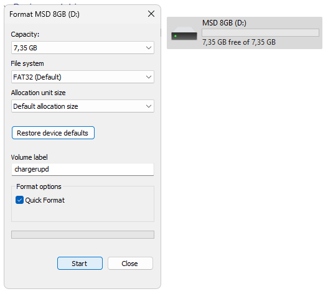Image resolution: width=328 pixels, height=294 pixels.
Task: Click the 7,35 GB capacity value
Action: (26, 48)
